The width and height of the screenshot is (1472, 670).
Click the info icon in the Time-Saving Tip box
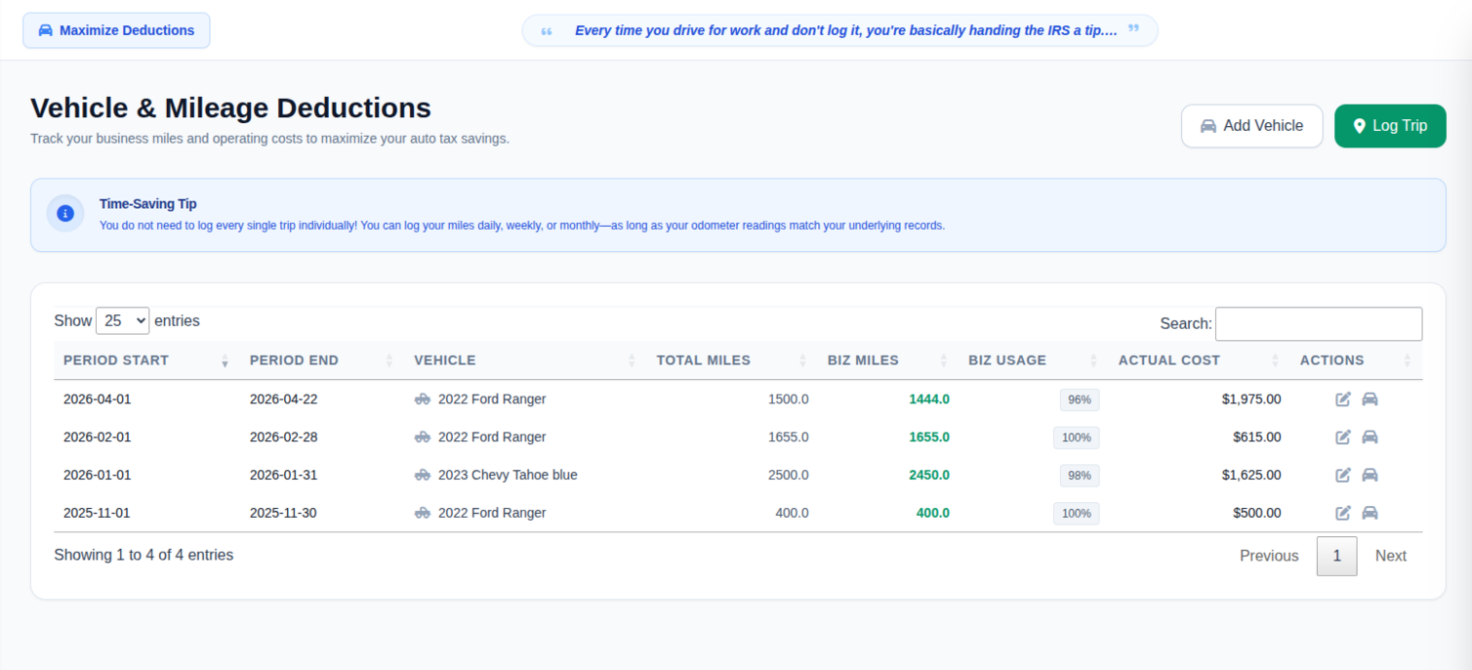(65, 213)
